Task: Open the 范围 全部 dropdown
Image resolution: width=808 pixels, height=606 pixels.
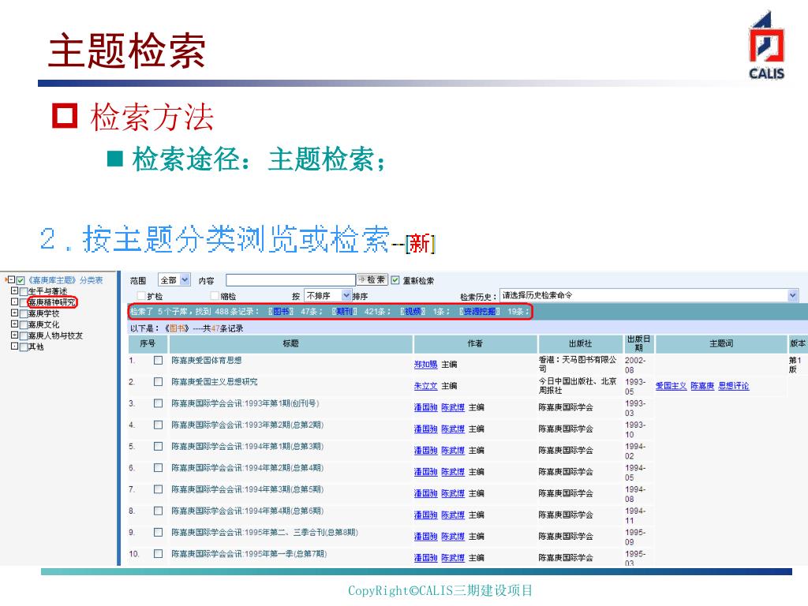Action: (174, 280)
